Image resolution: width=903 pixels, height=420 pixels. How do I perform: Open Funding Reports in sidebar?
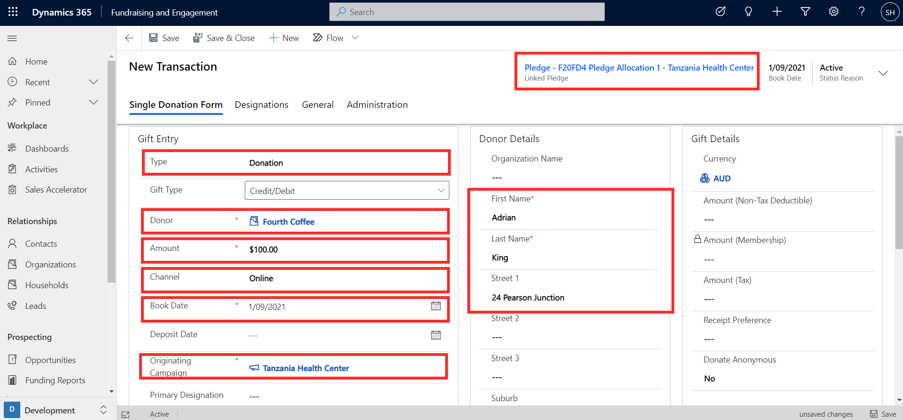coord(55,380)
